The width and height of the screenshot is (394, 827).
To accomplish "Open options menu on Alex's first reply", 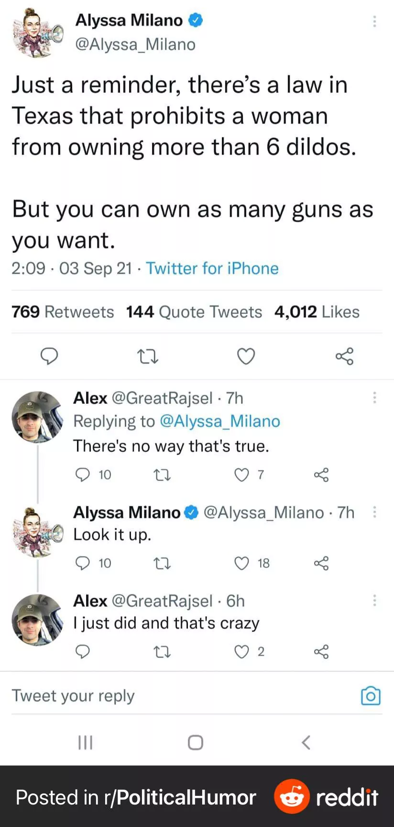I will [x=374, y=398].
